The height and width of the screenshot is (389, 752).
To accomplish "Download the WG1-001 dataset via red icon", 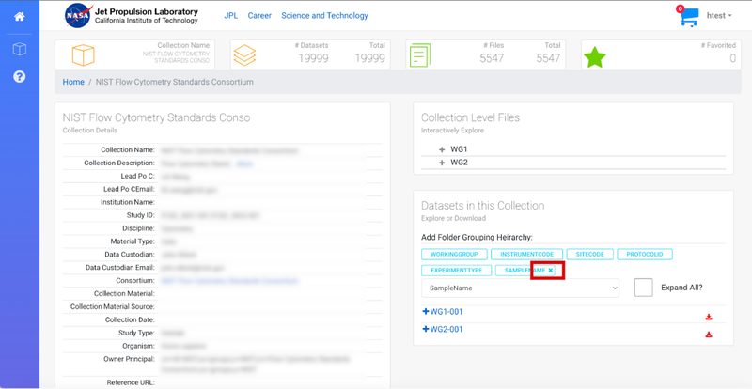I will tap(709, 317).
